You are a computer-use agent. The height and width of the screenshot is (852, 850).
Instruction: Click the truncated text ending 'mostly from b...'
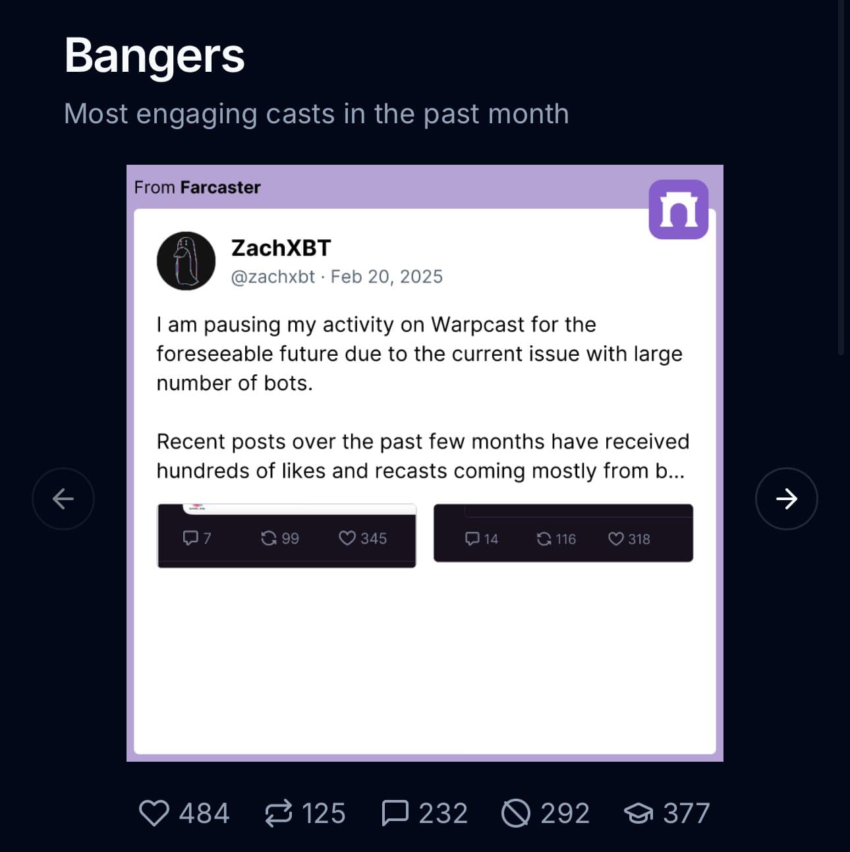[x=422, y=470]
